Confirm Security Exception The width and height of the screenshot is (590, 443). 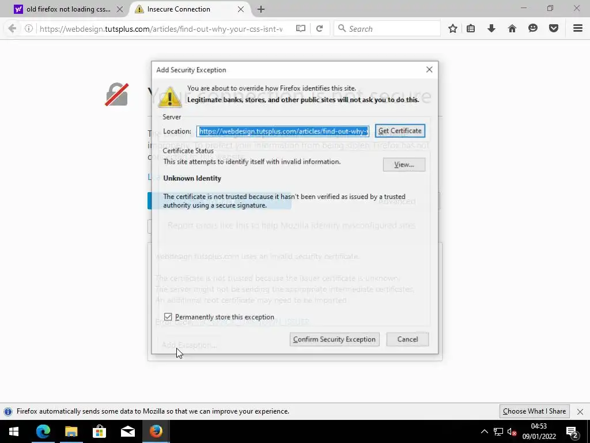(x=335, y=339)
